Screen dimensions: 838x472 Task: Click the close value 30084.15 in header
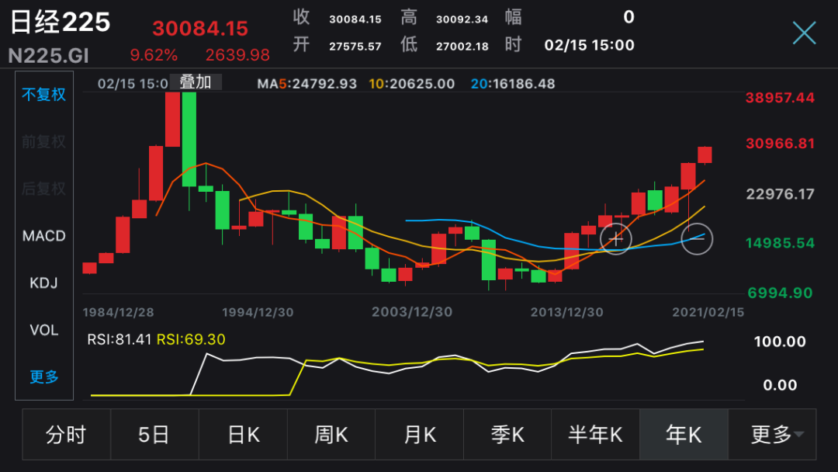pos(355,19)
